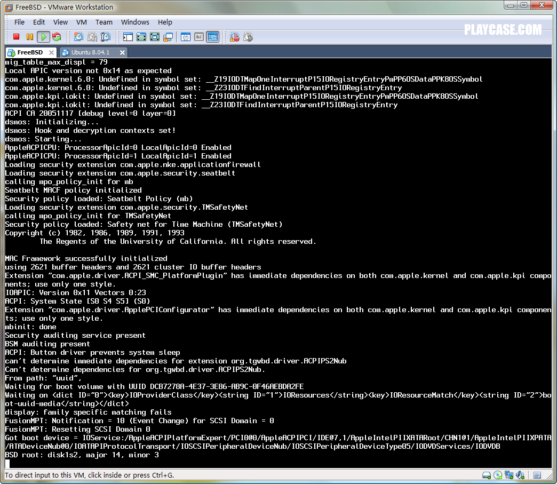Reset the virtual machine with the red-green arrows icon
Image resolution: width=557 pixels, height=484 pixels.
tap(57, 37)
